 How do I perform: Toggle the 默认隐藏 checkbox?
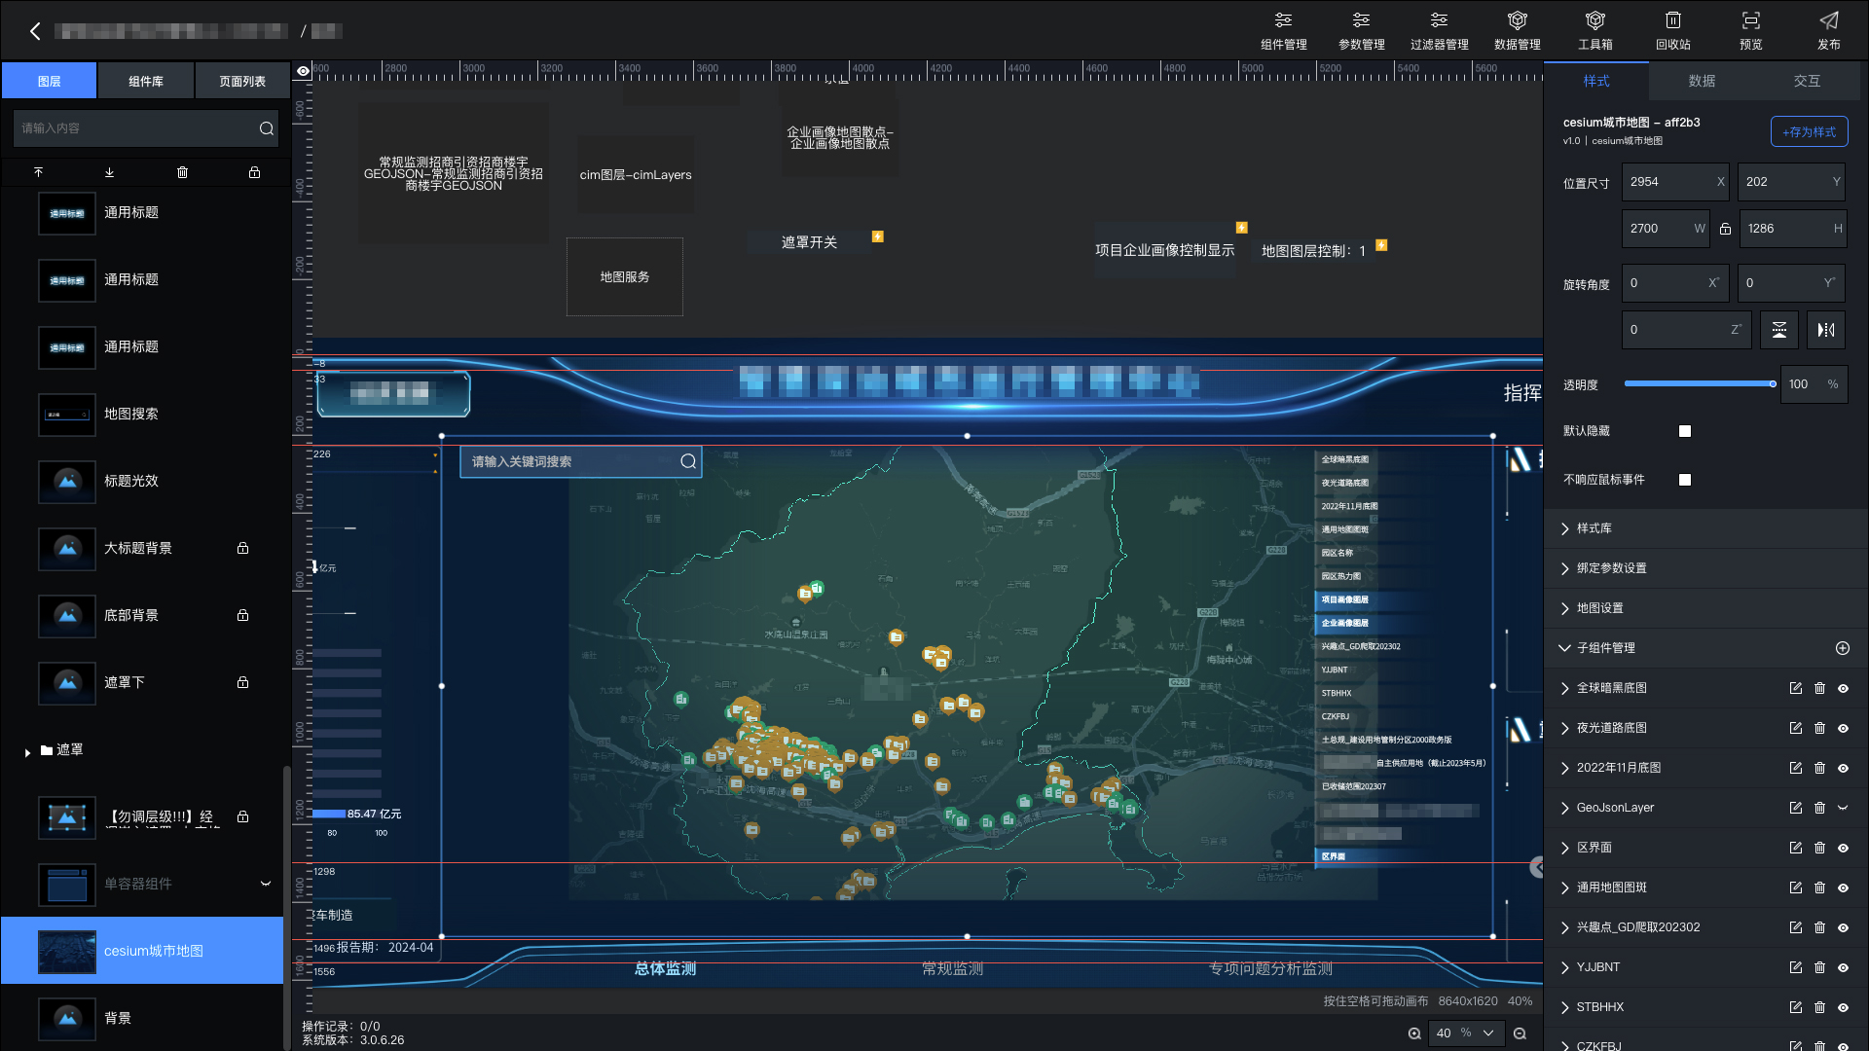point(1685,431)
